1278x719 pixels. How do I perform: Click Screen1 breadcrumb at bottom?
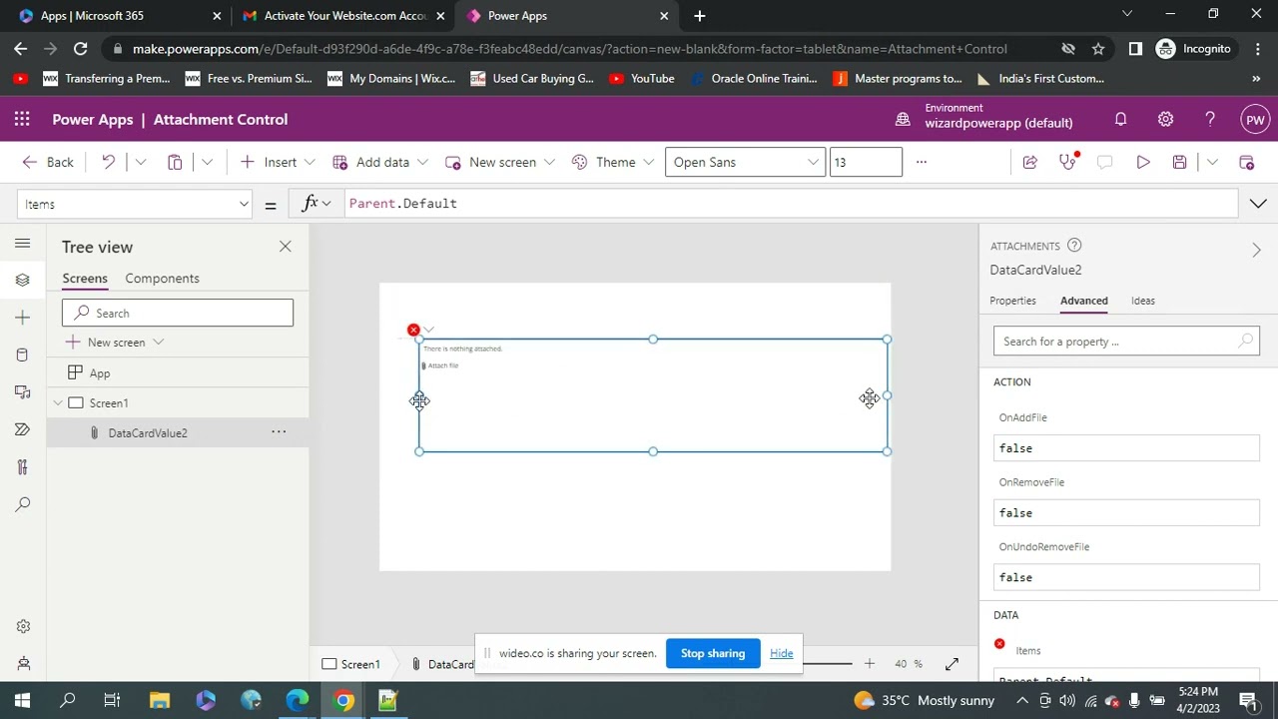pyautogui.click(x=350, y=664)
